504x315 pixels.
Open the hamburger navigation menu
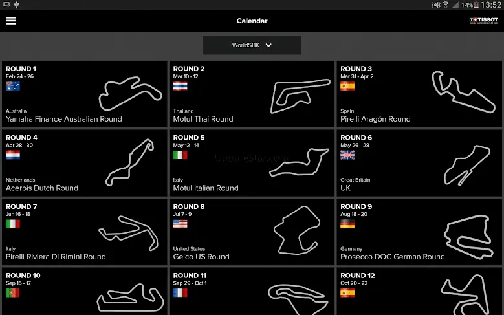[10, 21]
